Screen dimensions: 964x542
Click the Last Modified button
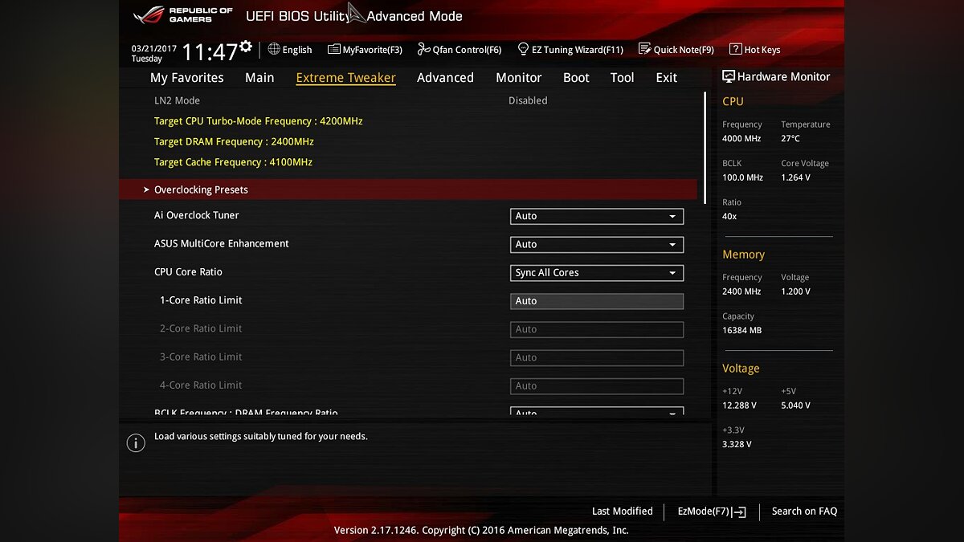coord(623,511)
